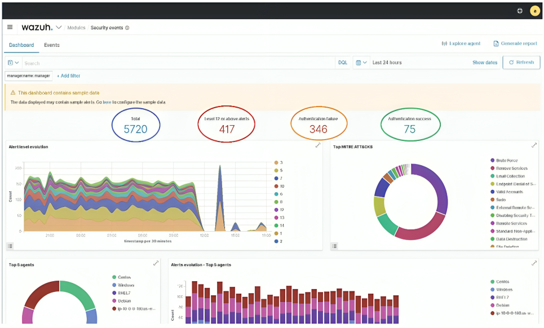Image resolution: width=544 pixels, height=328 pixels.
Task: Toggle legend list icon in Top MITRE ATT&CKS
Action: 334,246
